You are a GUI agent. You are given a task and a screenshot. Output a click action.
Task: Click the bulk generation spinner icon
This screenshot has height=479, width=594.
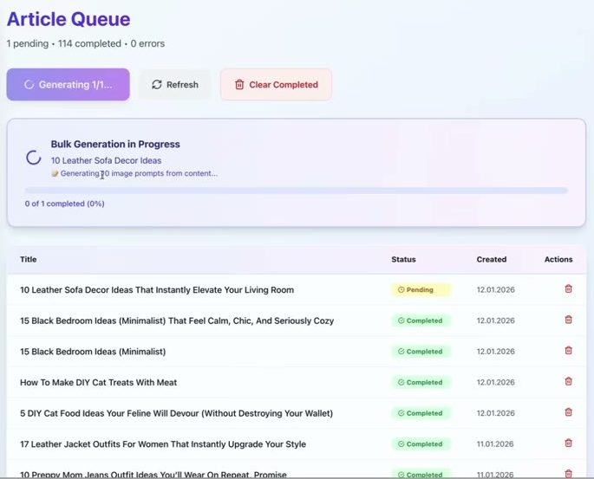tap(33, 158)
